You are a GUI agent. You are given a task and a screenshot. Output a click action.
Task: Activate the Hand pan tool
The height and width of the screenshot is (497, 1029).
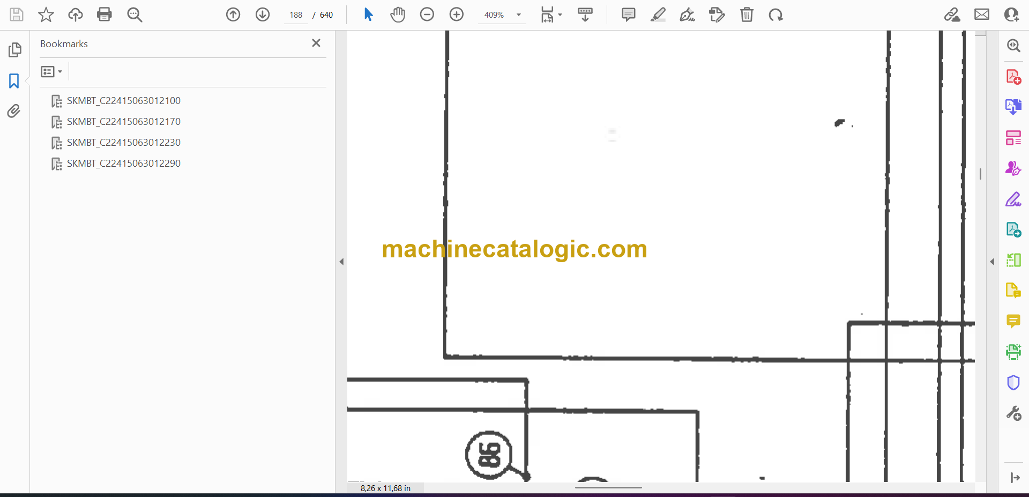[398, 14]
